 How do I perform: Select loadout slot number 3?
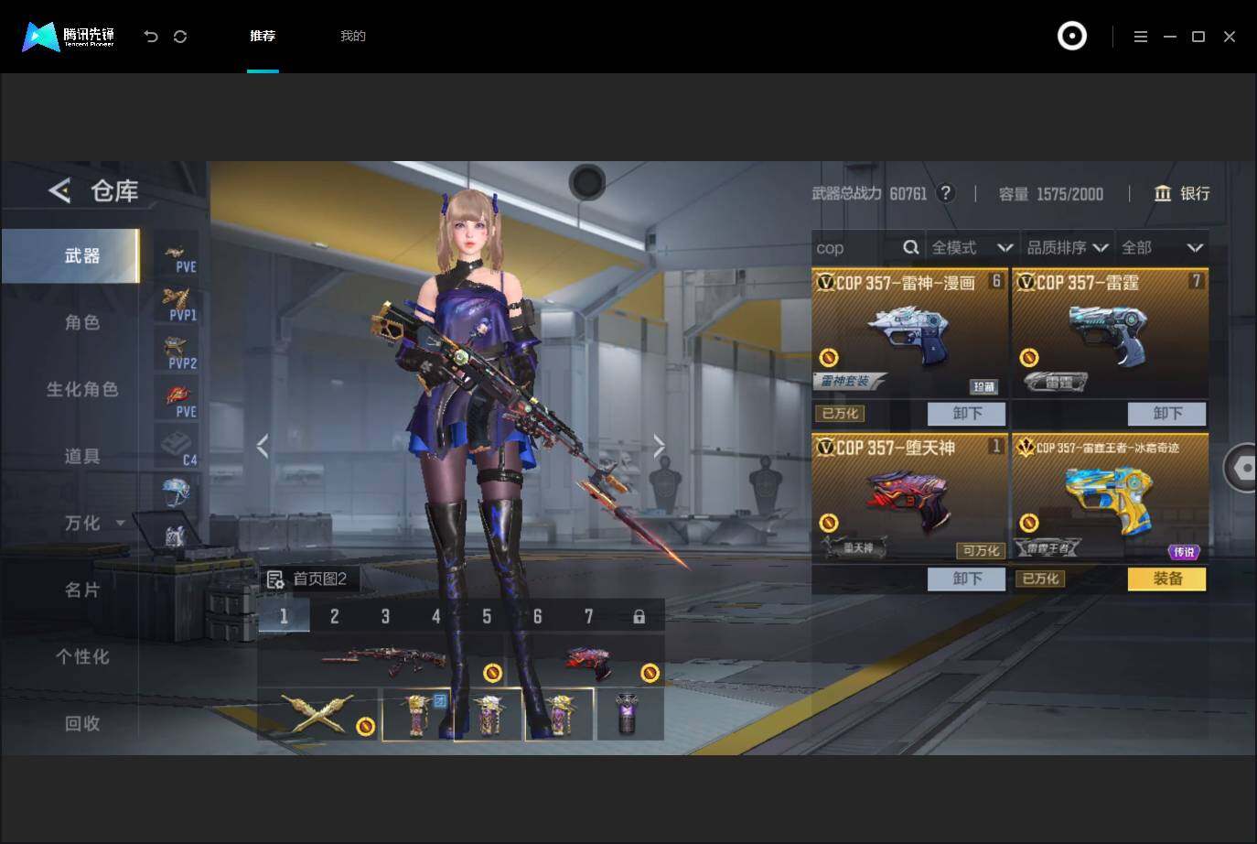tap(385, 616)
